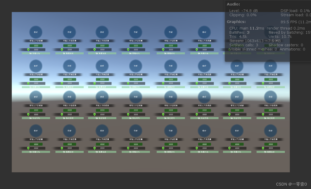Click the green 2222 button in first row, third card

(x=102, y=45)
